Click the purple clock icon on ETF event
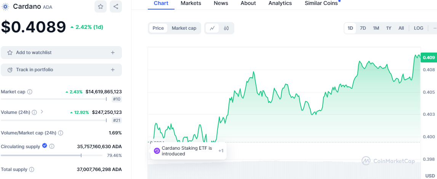Image resolution: width=437 pixels, height=179 pixels. 157,151
